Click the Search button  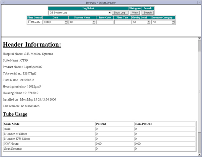tap(148, 13)
